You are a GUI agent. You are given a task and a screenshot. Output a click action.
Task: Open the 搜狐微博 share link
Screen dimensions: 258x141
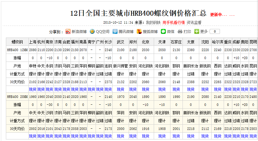coord(150,32)
